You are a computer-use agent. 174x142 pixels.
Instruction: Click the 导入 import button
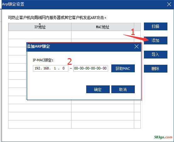pos(156,54)
